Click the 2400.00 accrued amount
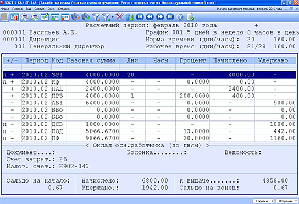299x204 pixels. point(241,89)
